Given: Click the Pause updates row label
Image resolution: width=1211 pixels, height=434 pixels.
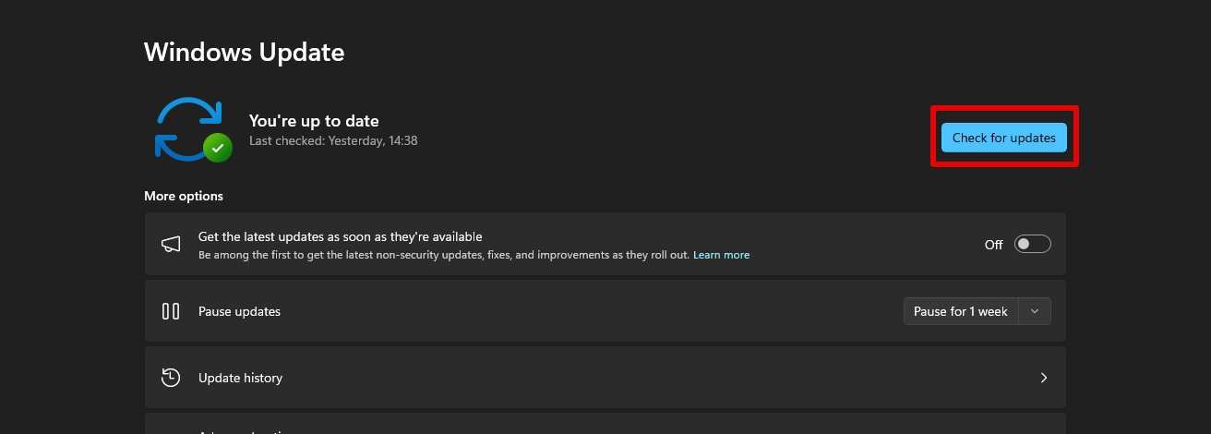Looking at the screenshot, I should point(239,311).
